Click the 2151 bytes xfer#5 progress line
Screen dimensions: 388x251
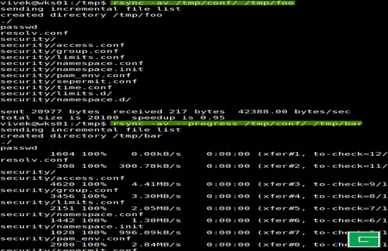[x=219, y=208]
